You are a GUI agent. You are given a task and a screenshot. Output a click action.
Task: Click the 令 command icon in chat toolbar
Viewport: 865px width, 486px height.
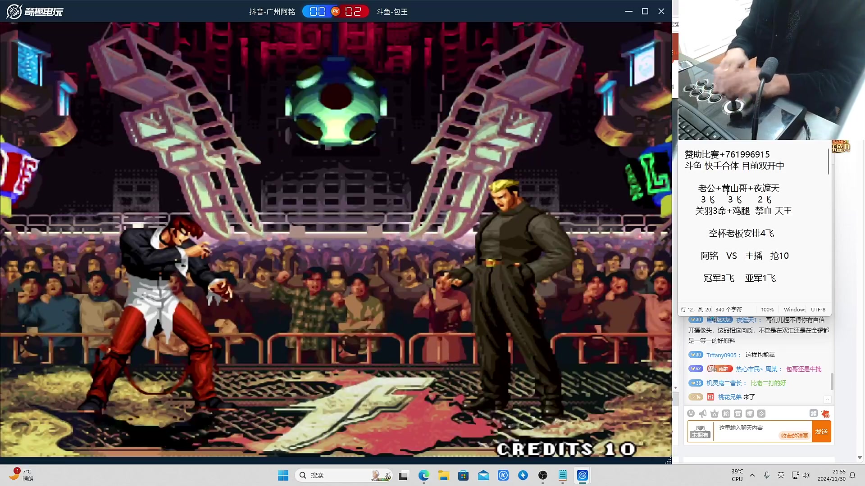[x=761, y=414]
